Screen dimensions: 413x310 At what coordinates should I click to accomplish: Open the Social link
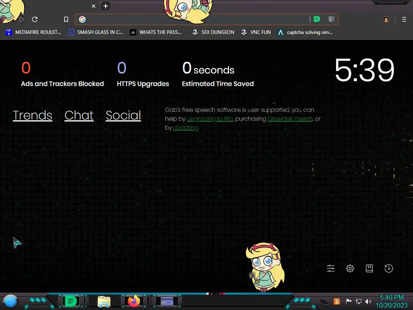pyautogui.click(x=123, y=115)
